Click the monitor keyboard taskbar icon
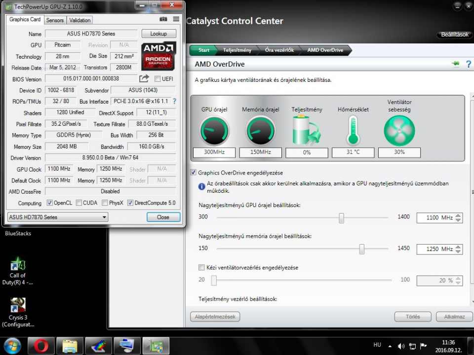474x355 pixels. tap(127, 346)
